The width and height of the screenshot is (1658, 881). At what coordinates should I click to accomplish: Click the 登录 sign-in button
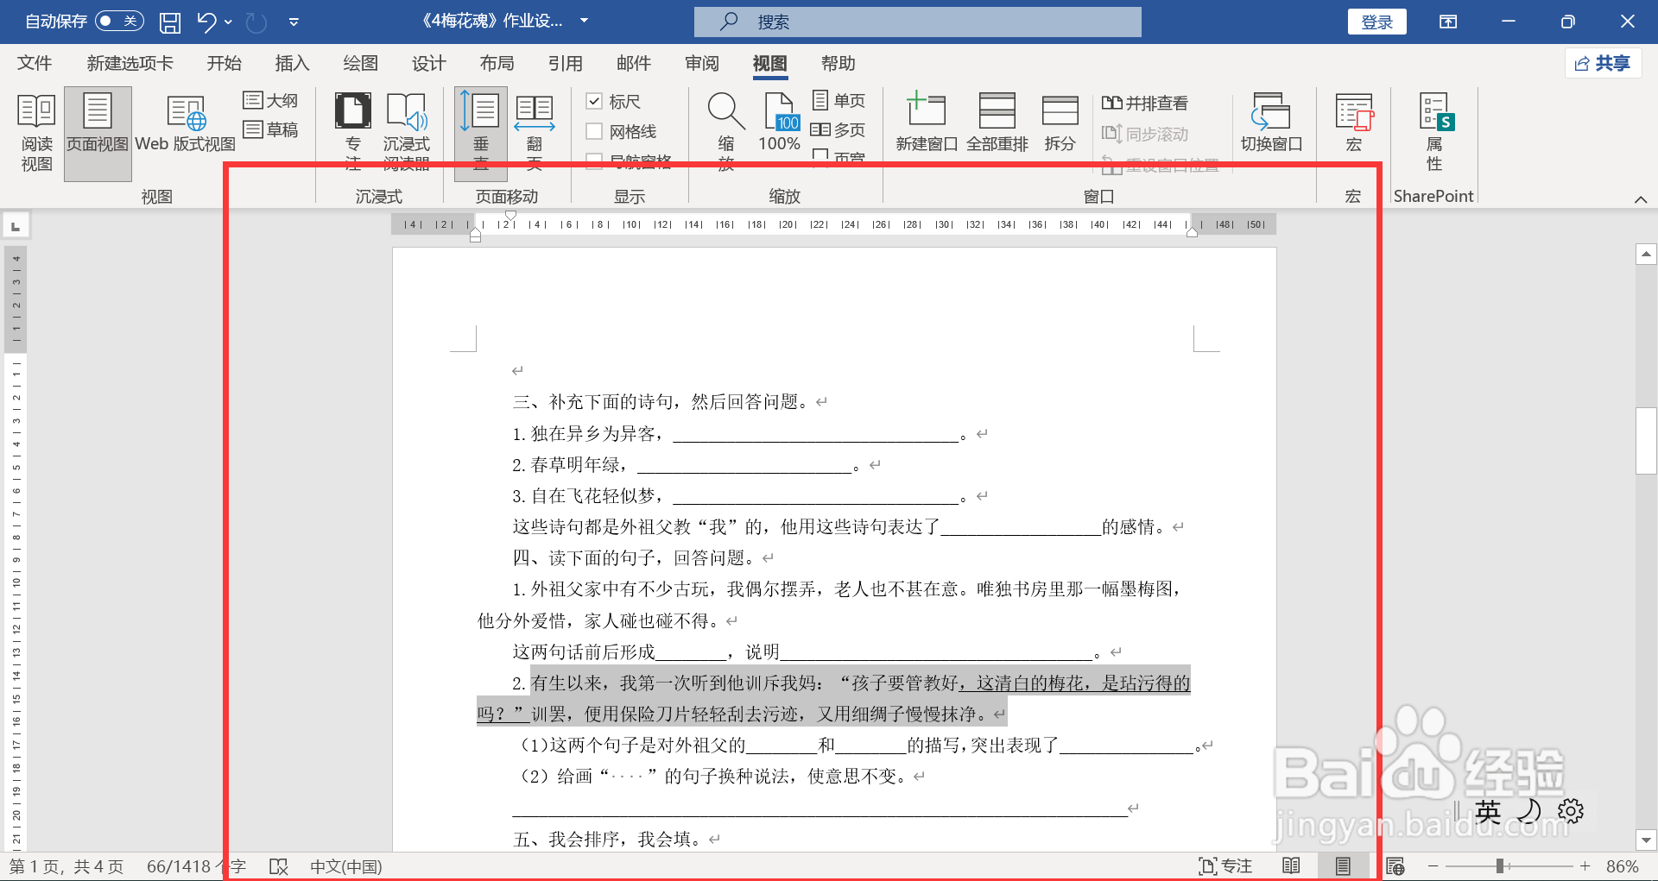(x=1376, y=22)
